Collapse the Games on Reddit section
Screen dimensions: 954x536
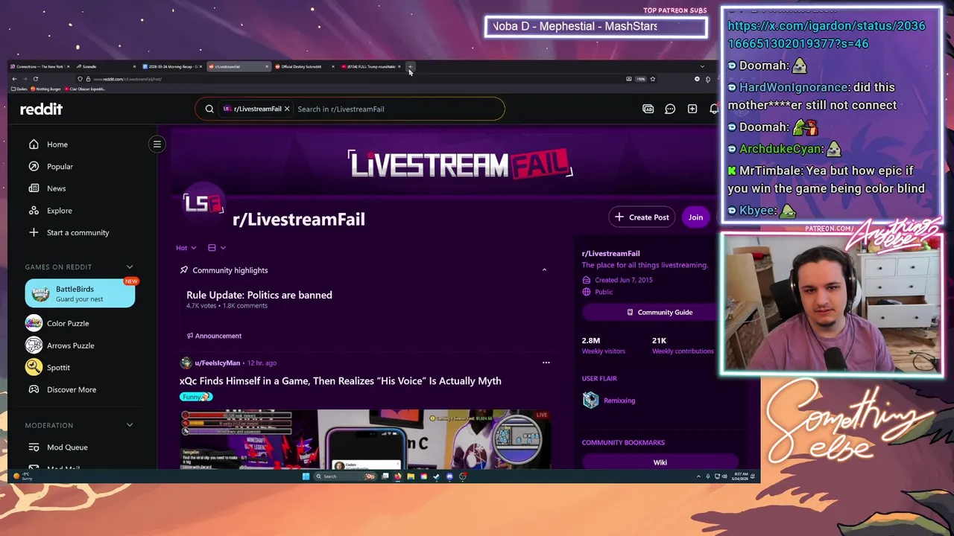(130, 267)
